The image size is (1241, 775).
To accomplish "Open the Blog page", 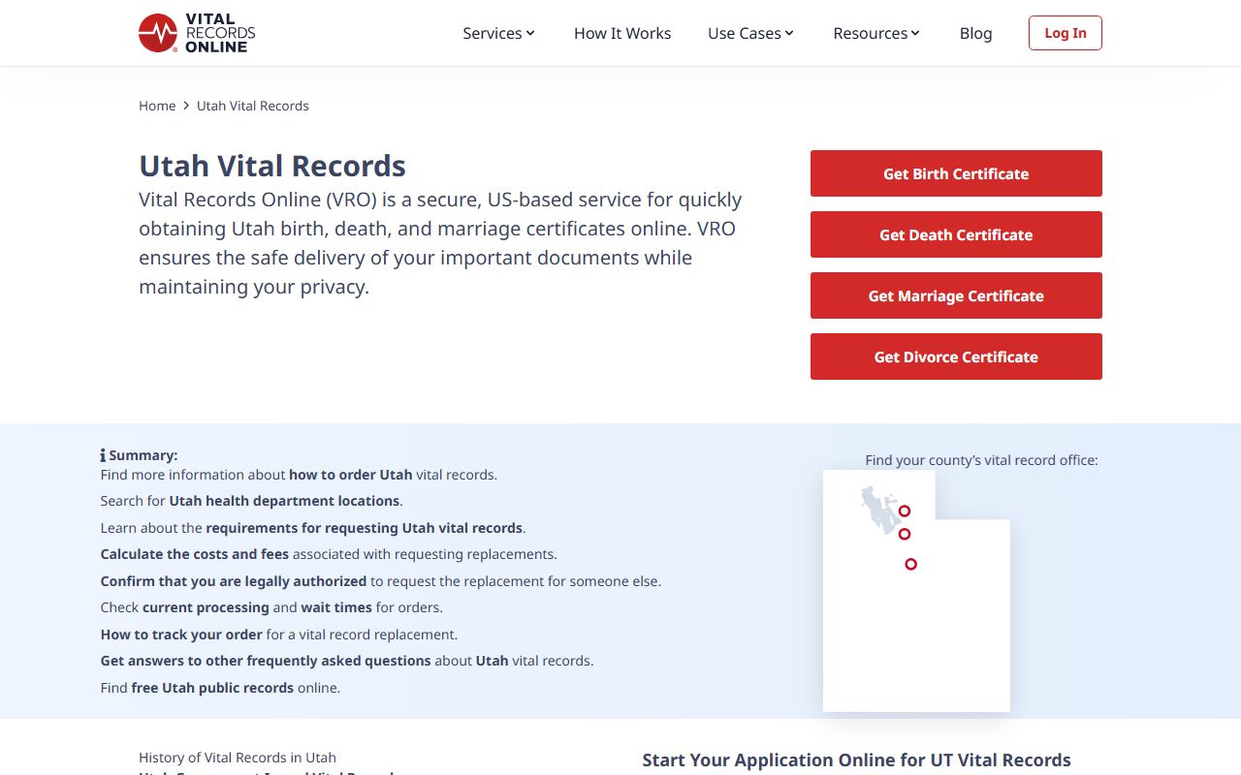I will tap(975, 33).
